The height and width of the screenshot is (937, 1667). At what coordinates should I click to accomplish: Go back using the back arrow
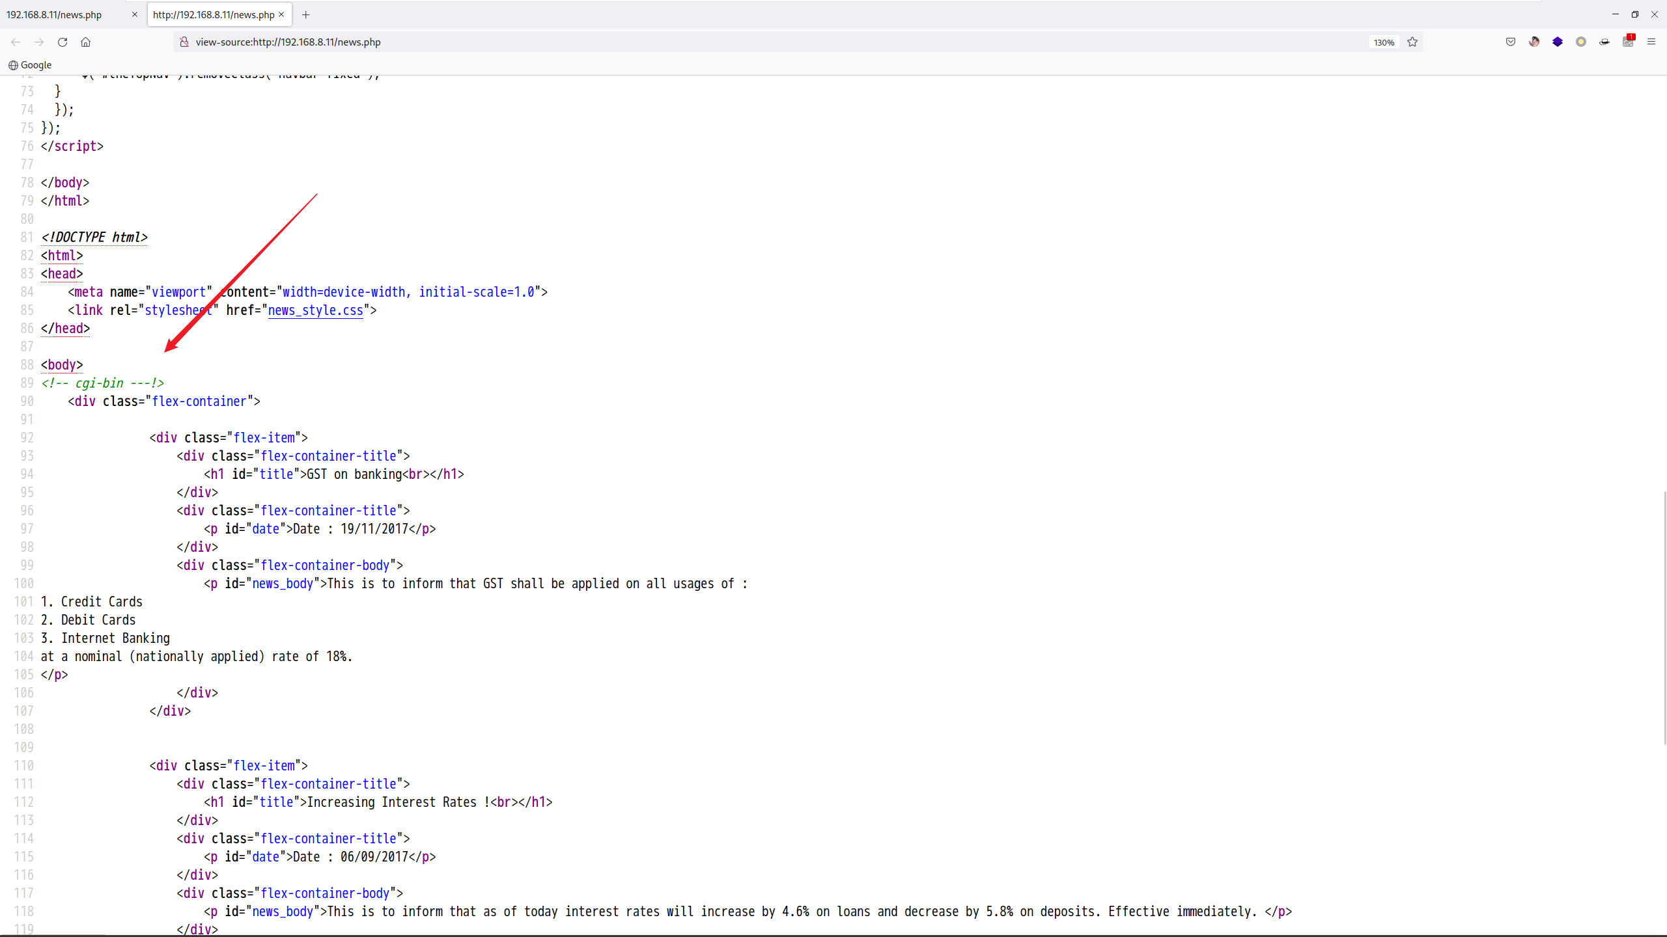tap(16, 42)
